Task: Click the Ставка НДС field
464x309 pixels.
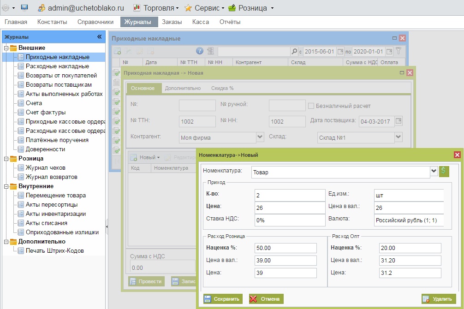Action: 290,220
